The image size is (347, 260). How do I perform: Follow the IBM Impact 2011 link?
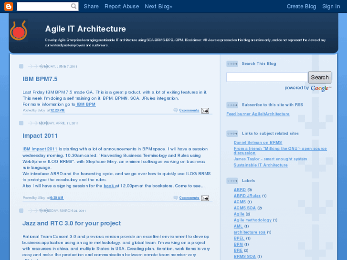pyautogui.click(x=40, y=149)
